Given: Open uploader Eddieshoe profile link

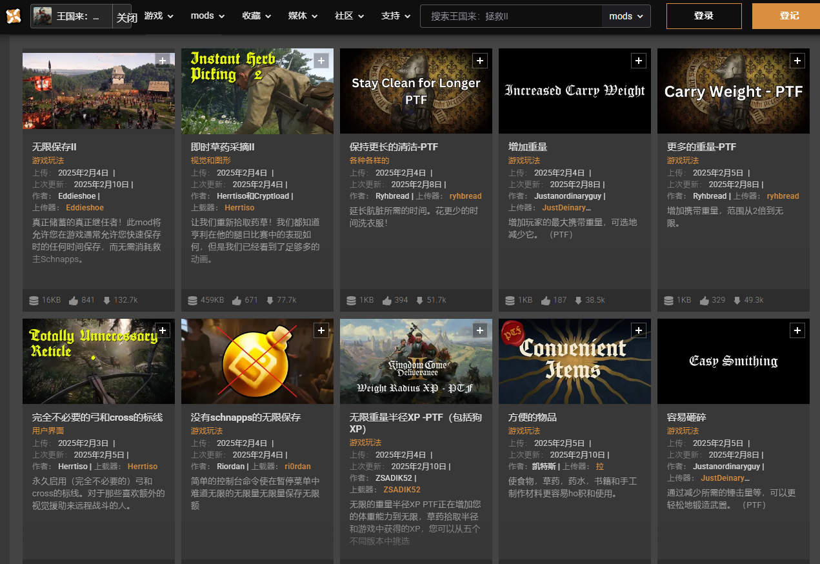Looking at the screenshot, I should (85, 208).
